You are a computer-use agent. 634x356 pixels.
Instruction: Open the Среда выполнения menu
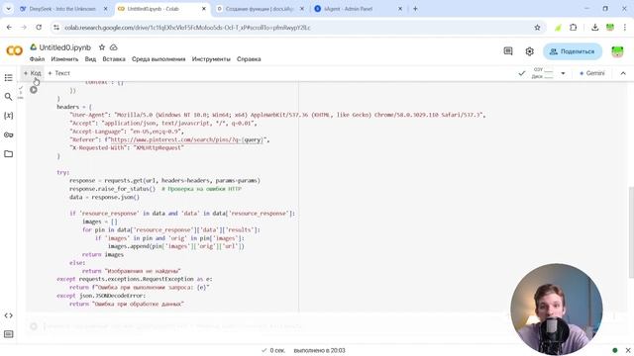(158, 59)
